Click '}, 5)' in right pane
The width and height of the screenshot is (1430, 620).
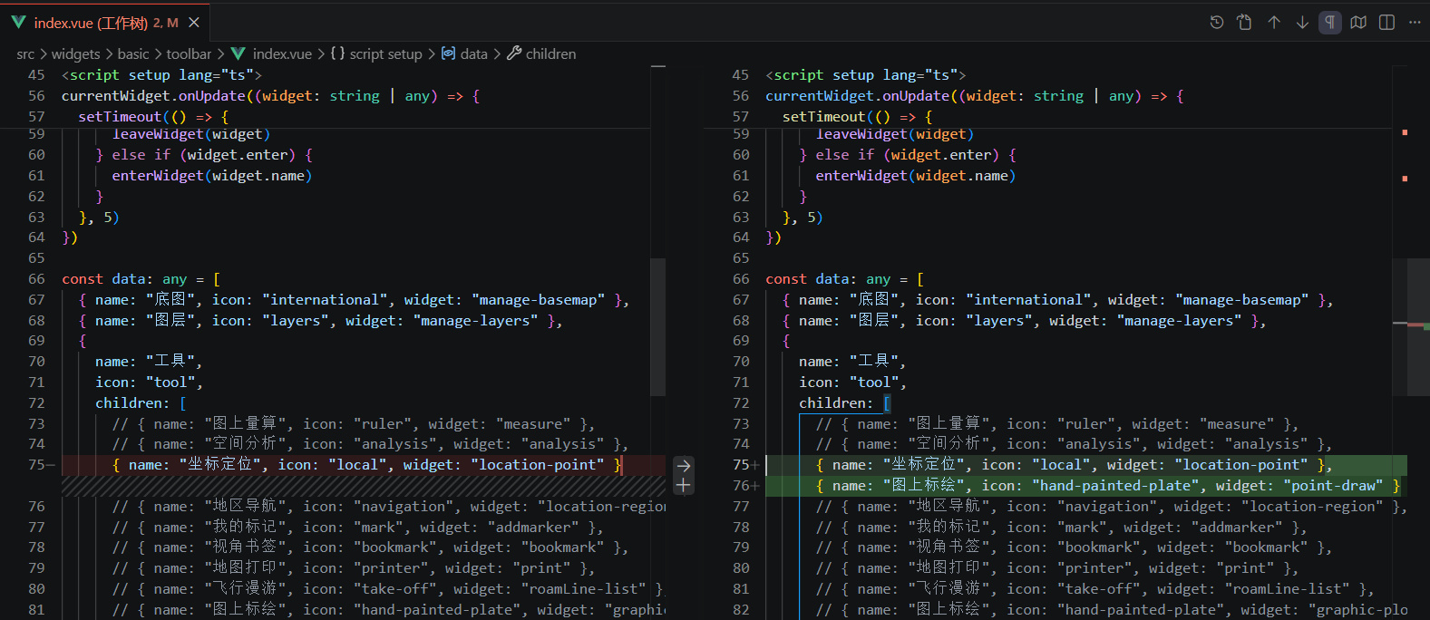tap(803, 218)
